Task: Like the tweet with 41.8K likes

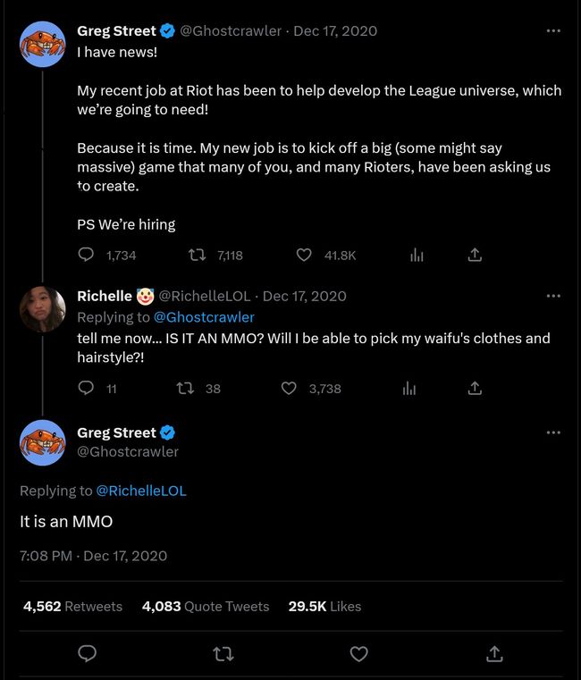Action: [304, 255]
